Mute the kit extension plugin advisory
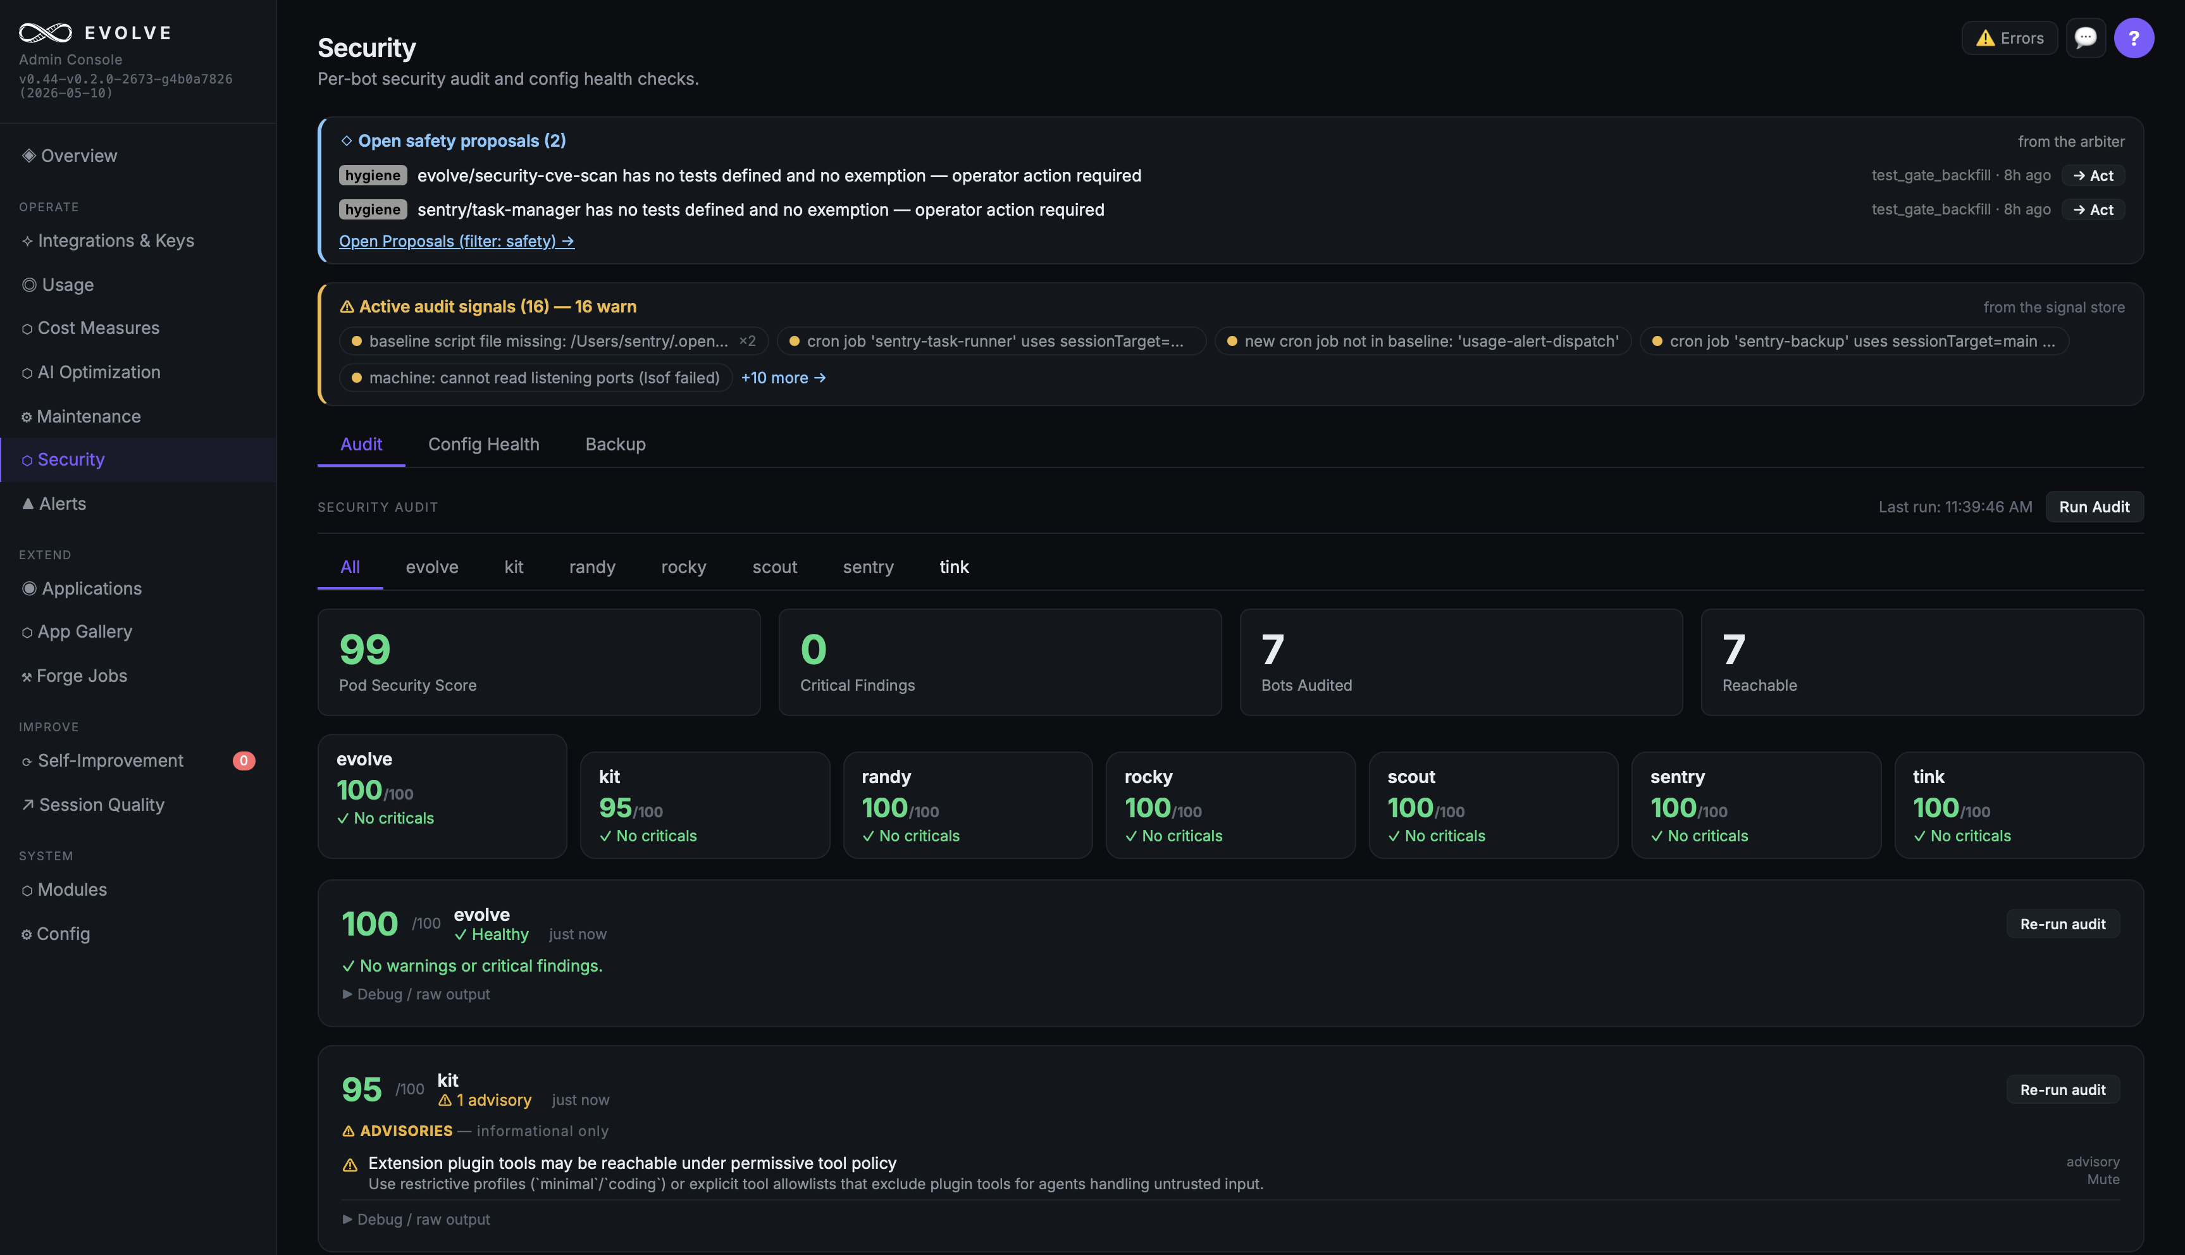 pyautogui.click(x=2103, y=1180)
